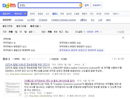Screen dimensions: 130x99
Task: Set target filter to 추천
Action: [56, 32]
